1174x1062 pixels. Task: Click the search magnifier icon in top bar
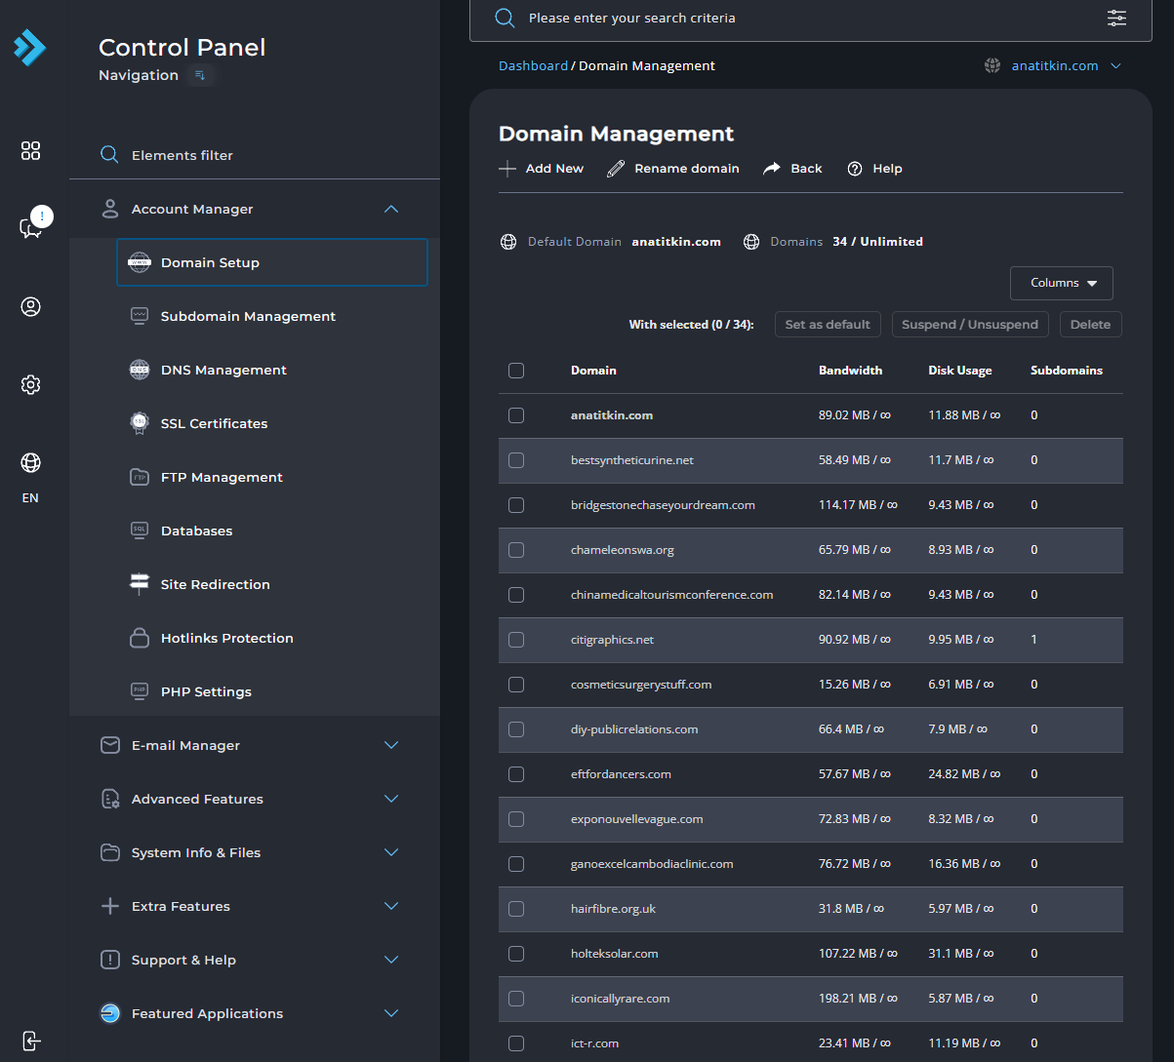505,18
